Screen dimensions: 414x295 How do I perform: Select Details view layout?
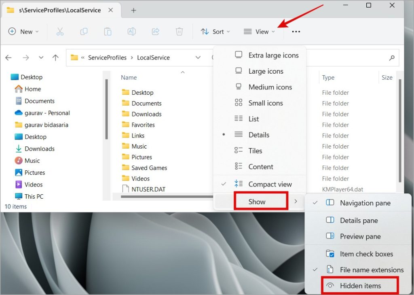(x=260, y=135)
